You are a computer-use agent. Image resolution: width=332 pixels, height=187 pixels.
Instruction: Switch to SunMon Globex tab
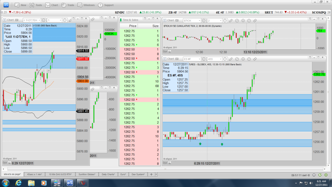click(x=87, y=174)
